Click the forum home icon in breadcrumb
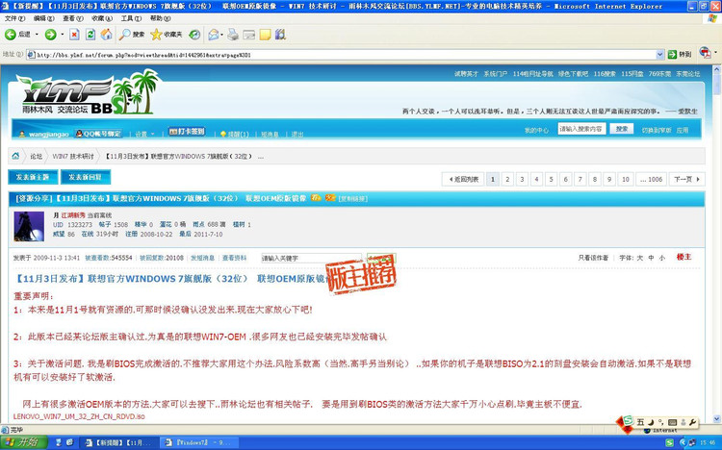The image size is (722, 450). tap(15, 156)
